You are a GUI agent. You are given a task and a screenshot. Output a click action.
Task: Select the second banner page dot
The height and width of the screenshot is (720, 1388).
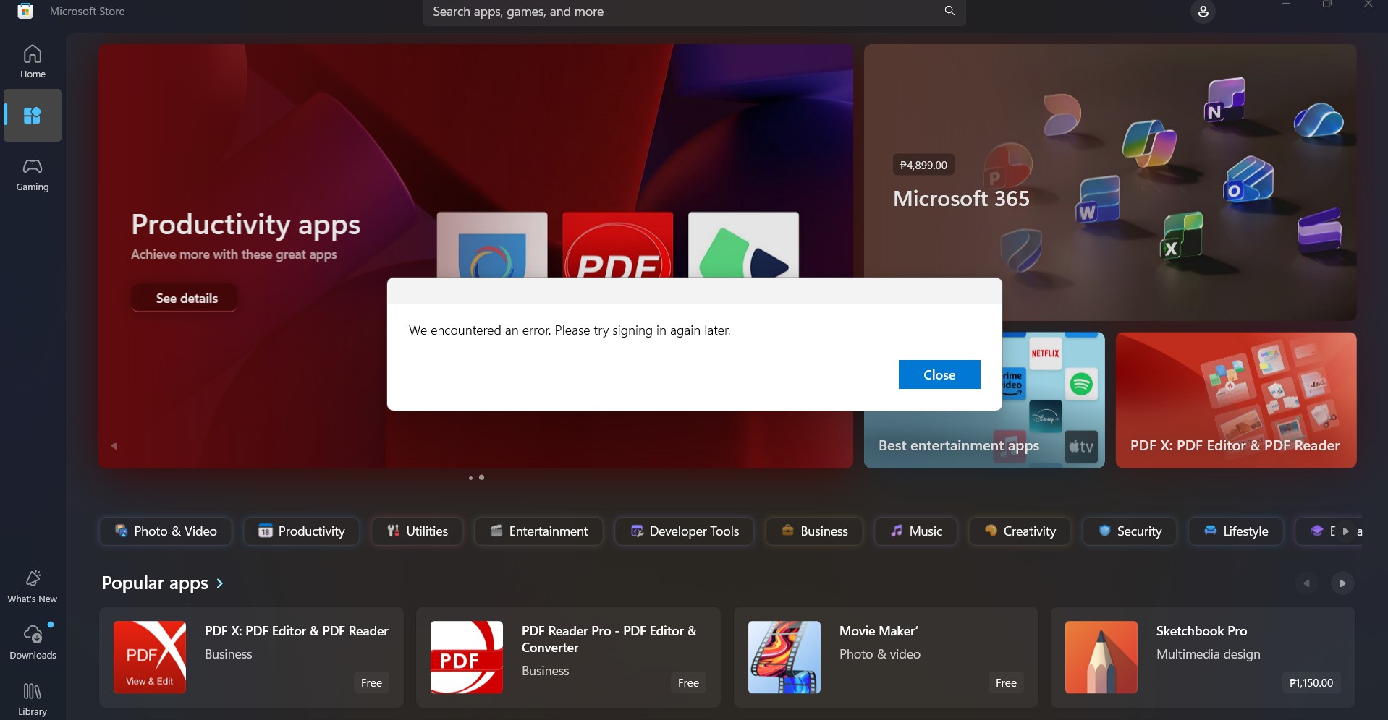482,477
